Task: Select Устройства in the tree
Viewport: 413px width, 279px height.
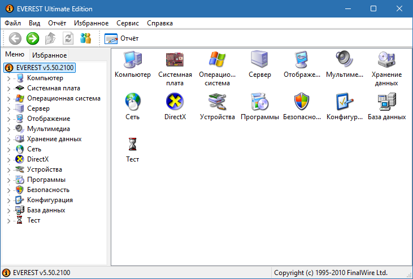Action: point(45,169)
